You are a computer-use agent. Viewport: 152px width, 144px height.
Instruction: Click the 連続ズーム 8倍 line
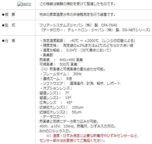click(x=56, y=79)
